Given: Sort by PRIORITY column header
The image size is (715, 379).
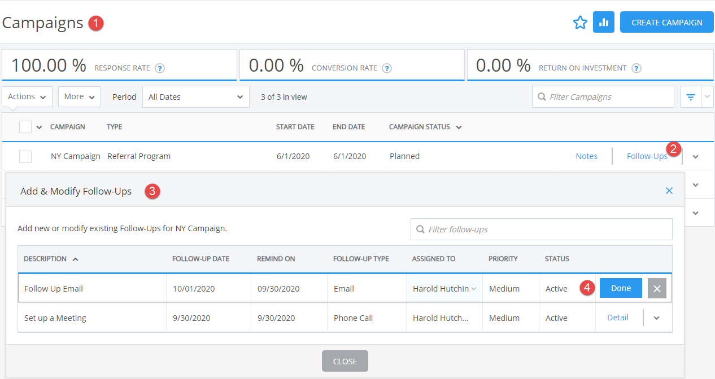Looking at the screenshot, I should click(x=503, y=259).
